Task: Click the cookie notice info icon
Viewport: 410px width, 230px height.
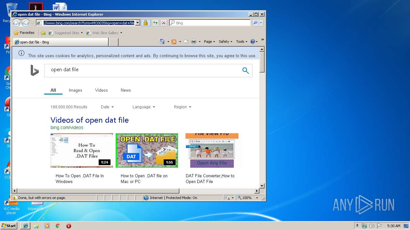Action: tap(21, 53)
